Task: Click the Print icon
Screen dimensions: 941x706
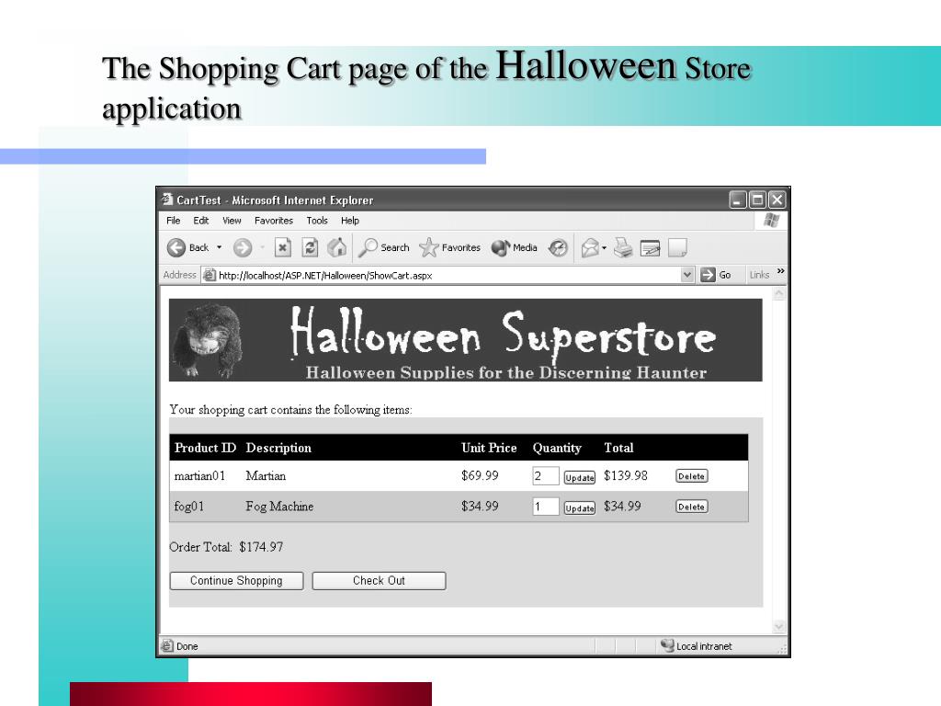Action: pos(624,247)
